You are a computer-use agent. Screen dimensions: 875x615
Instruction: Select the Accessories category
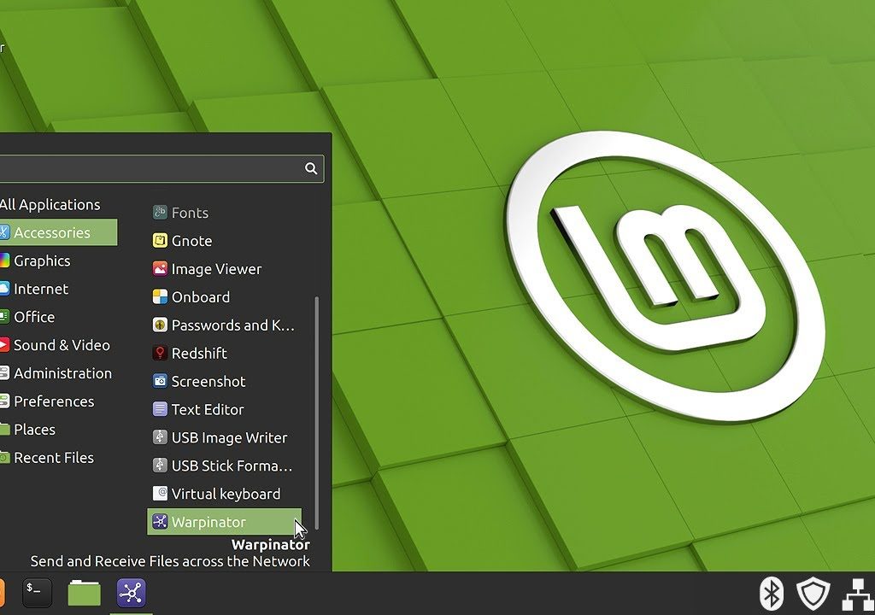pyautogui.click(x=59, y=232)
